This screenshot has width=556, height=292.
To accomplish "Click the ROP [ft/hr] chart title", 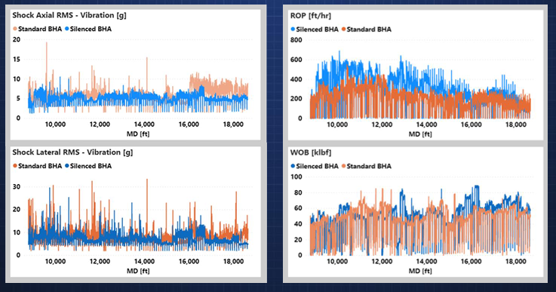I will [x=311, y=16].
